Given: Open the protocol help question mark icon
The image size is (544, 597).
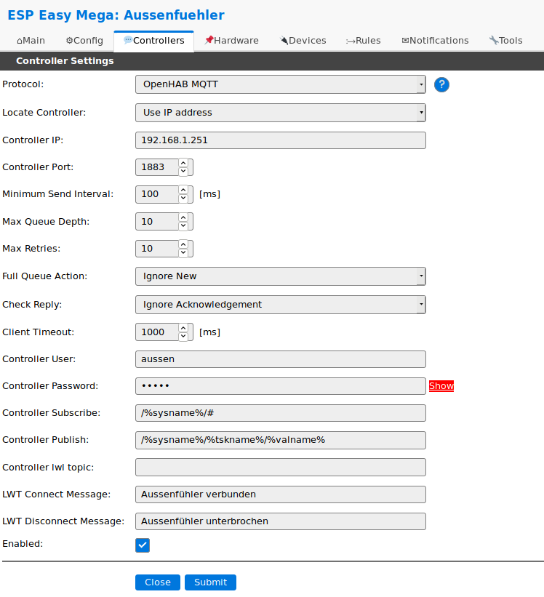Looking at the screenshot, I should (x=441, y=84).
